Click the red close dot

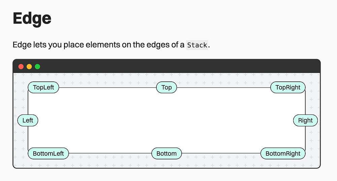pos(21,67)
